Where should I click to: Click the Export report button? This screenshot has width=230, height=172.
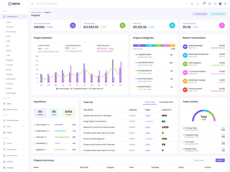(200, 14)
